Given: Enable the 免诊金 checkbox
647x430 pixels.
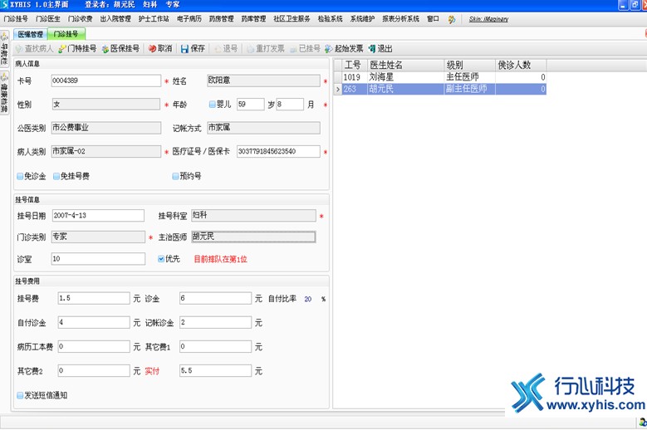Looking at the screenshot, I should [20, 177].
